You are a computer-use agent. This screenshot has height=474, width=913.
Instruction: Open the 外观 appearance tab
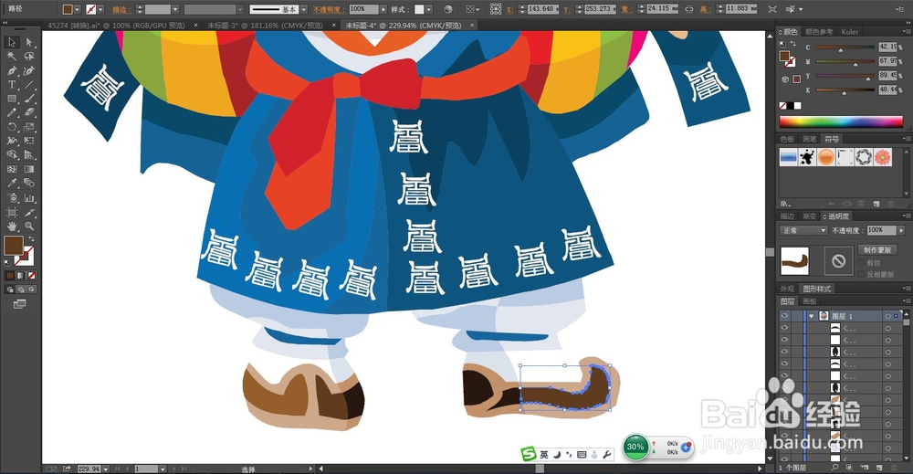coord(787,289)
